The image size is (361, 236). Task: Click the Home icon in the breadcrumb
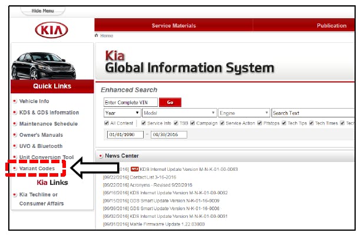97,36
